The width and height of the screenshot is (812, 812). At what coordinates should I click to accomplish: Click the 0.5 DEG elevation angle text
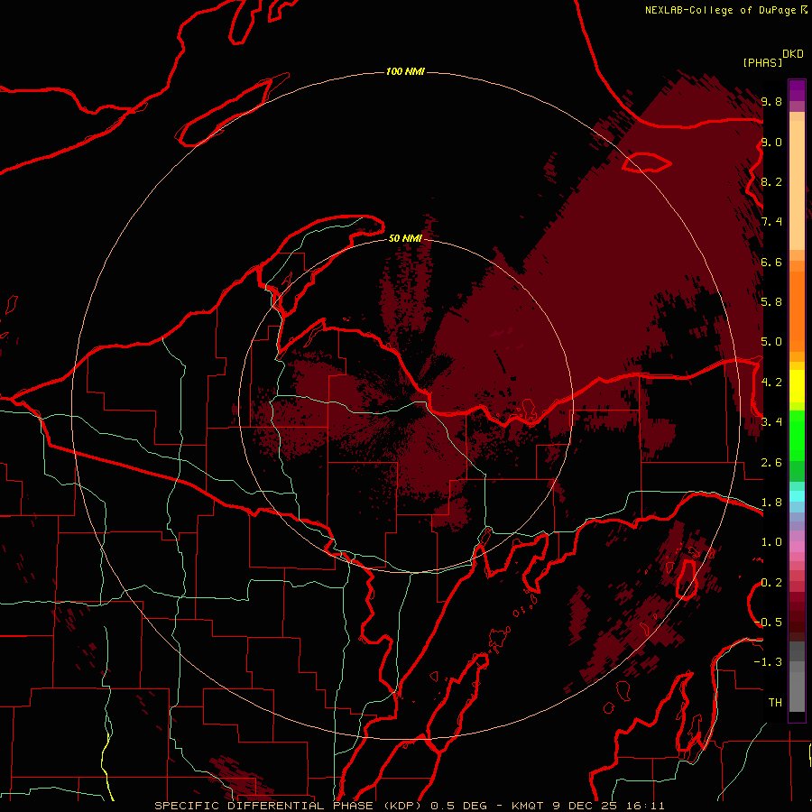click(x=459, y=806)
